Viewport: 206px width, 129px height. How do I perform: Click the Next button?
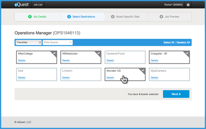[176, 94]
